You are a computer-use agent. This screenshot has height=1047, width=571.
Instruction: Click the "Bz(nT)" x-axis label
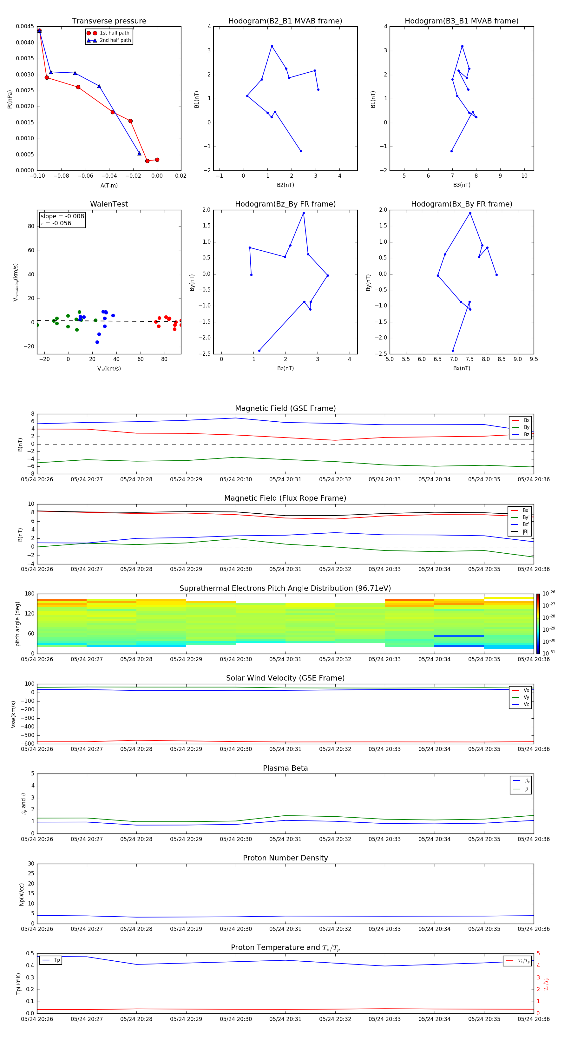[x=285, y=368]
